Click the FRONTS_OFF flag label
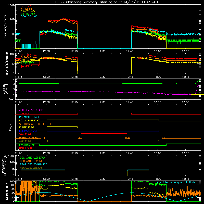The width and height of the screenshot is (204, 204). (27, 145)
